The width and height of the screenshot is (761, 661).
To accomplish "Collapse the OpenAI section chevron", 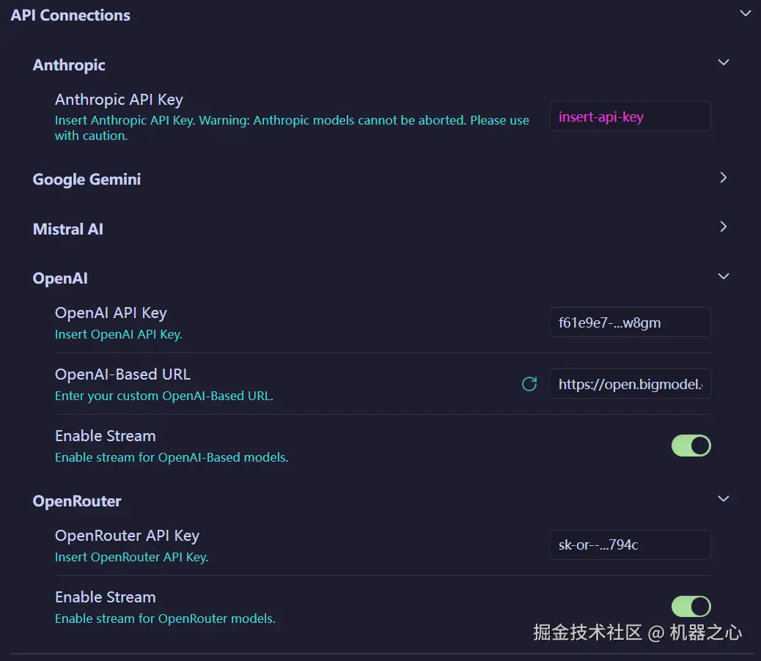I will pos(723,276).
